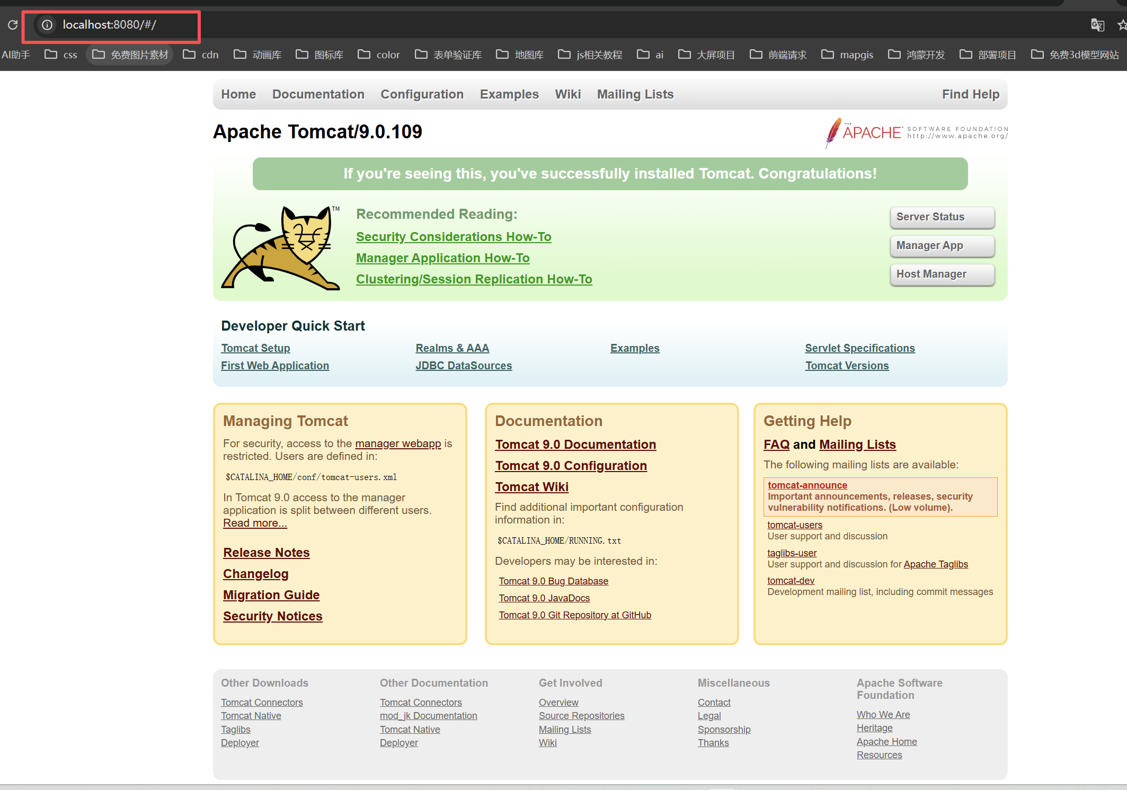Open the mapgis bookmark folder

point(847,55)
